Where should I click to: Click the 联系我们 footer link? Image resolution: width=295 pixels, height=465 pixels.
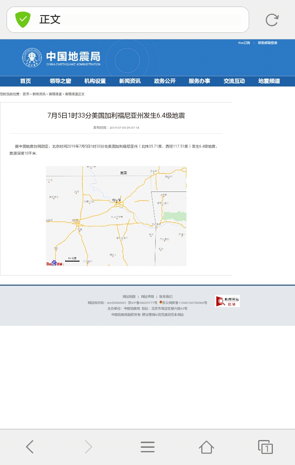click(x=166, y=296)
